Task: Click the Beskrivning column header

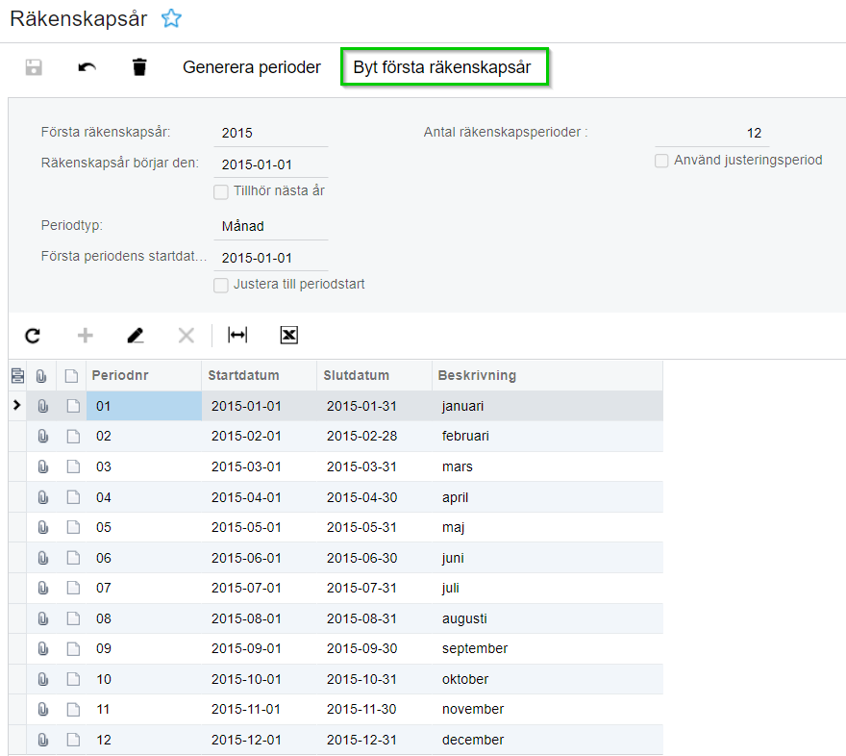Action: (548, 375)
